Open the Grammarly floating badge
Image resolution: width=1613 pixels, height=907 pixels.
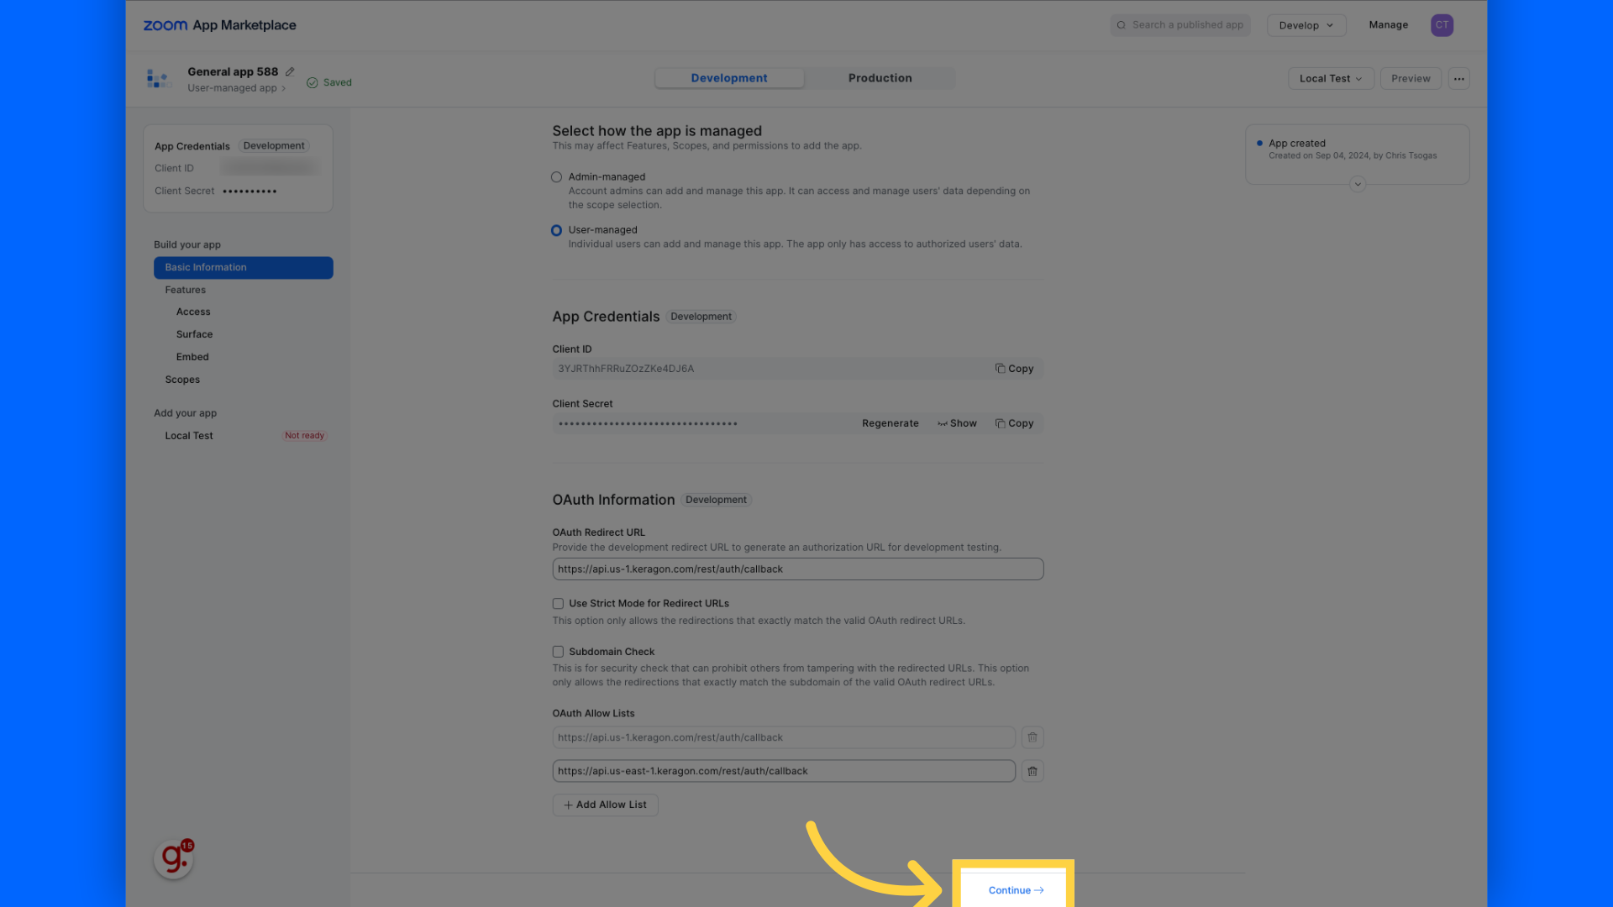point(174,858)
